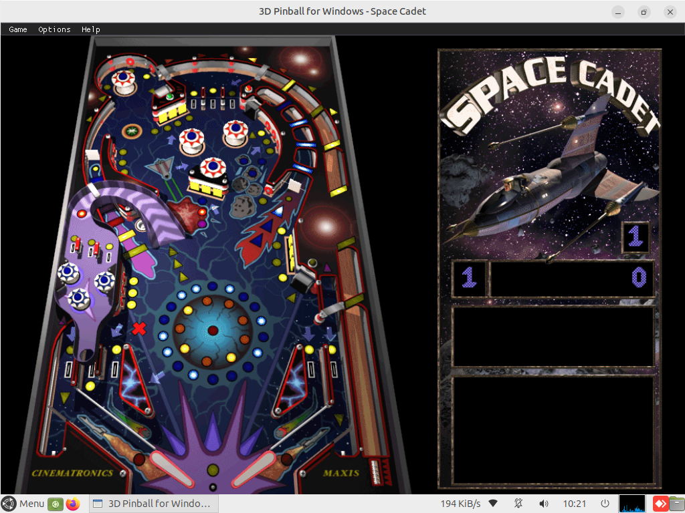Click the green show-desktop taskbar icon
The height and width of the screenshot is (513, 685).
click(56, 504)
